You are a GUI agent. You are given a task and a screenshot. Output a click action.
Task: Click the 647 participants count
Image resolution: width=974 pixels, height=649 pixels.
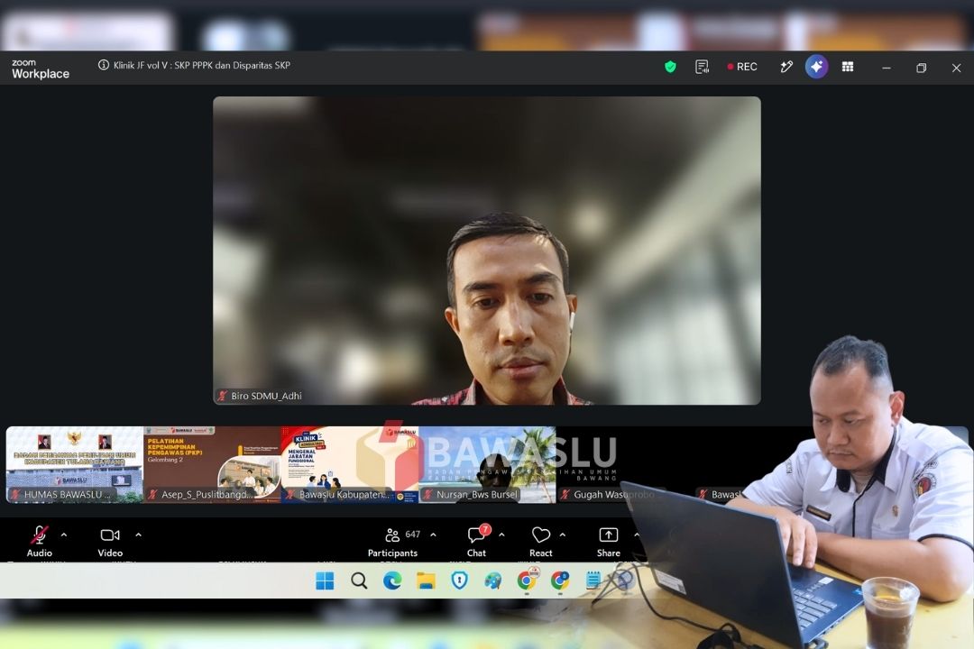(412, 535)
